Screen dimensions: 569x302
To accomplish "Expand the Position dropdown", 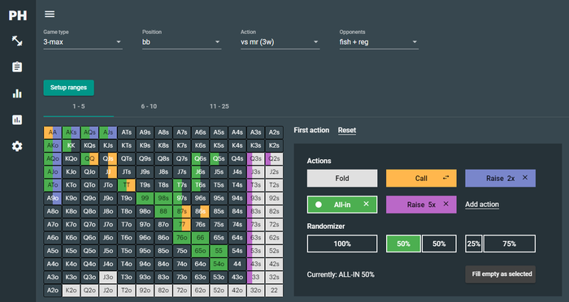I will tap(181, 42).
